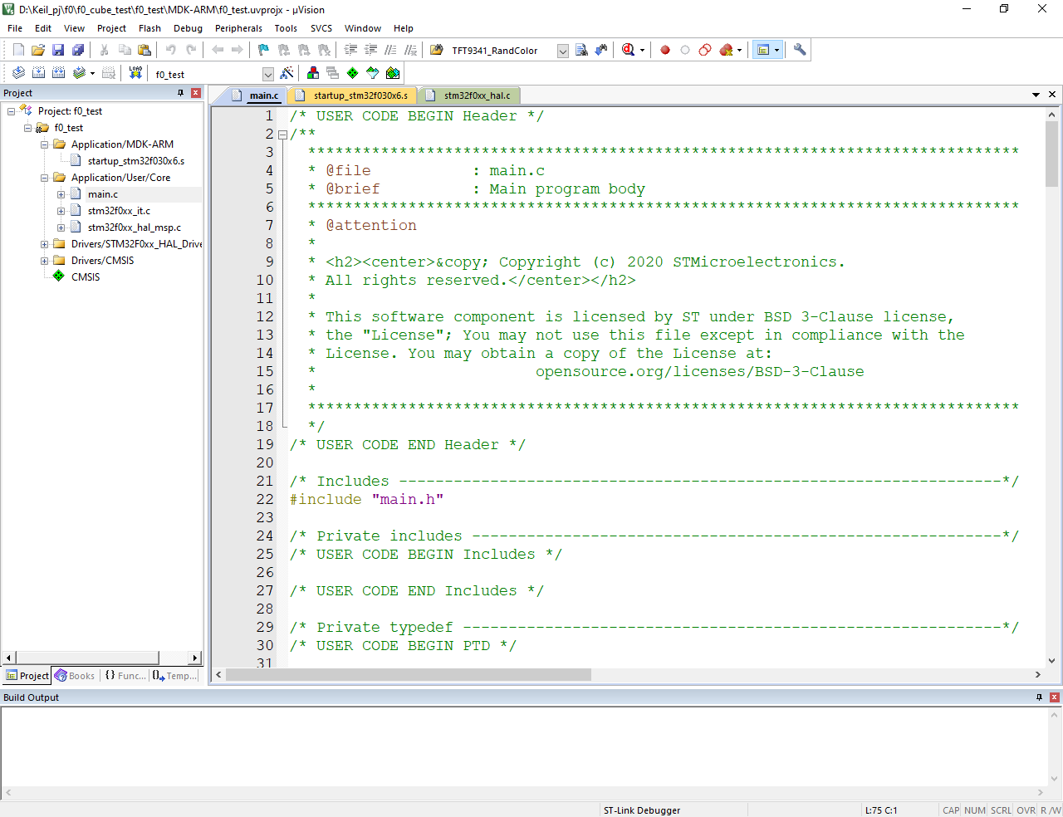Click the Disable All Breakpoints icon
Screen dimensions: 1063x817
click(x=705, y=50)
